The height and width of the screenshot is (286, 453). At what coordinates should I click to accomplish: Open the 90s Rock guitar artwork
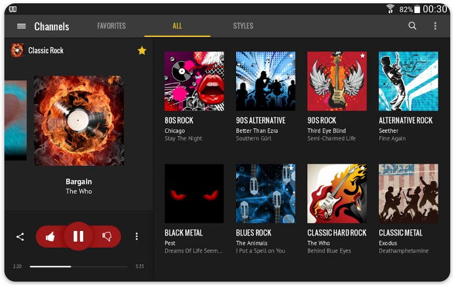pos(337,81)
